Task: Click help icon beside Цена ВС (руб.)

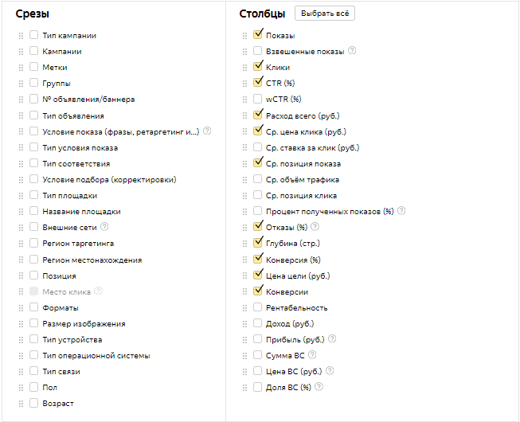Action: coord(330,371)
